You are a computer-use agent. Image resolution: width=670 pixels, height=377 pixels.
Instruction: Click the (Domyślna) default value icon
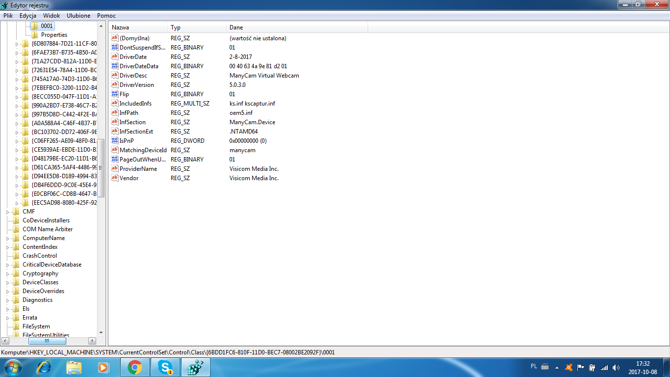[115, 38]
